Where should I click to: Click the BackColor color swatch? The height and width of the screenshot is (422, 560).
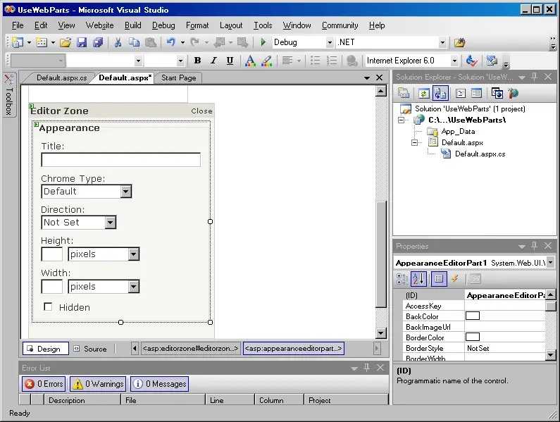[x=473, y=316]
